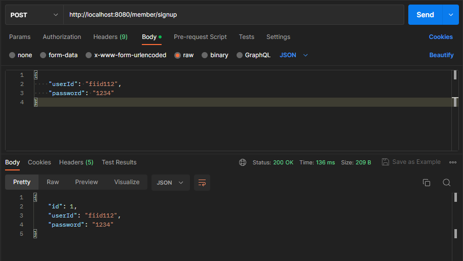Select the none body type radio
The image size is (463, 261).
[12, 55]
